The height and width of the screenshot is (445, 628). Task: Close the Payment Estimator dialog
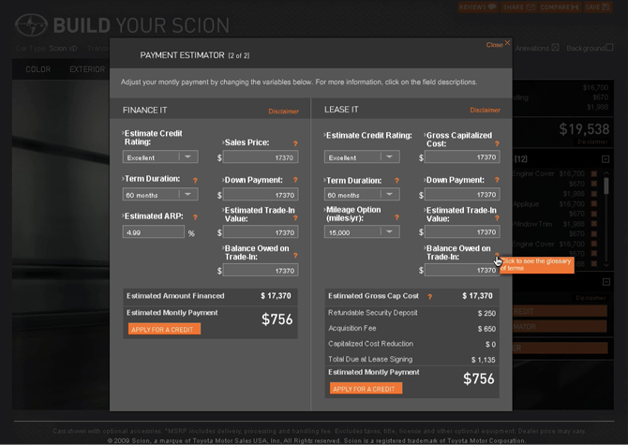pyautogui.click(x=499, y=44)
